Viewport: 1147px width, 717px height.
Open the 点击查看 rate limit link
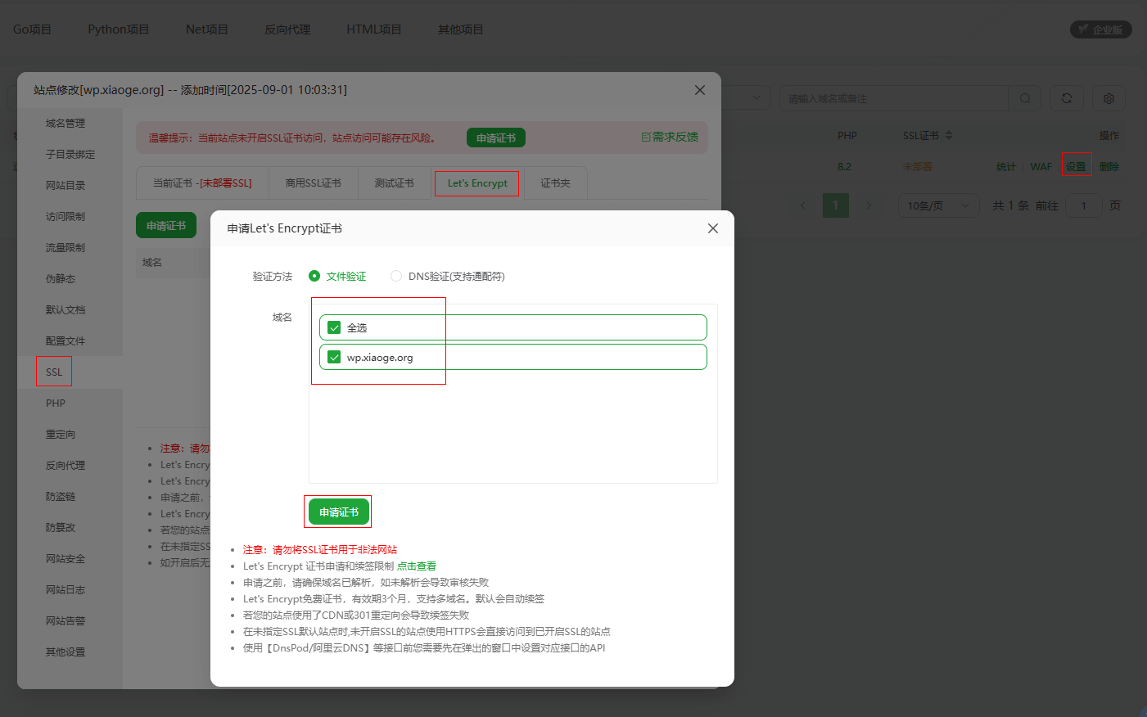pos(416,566)
